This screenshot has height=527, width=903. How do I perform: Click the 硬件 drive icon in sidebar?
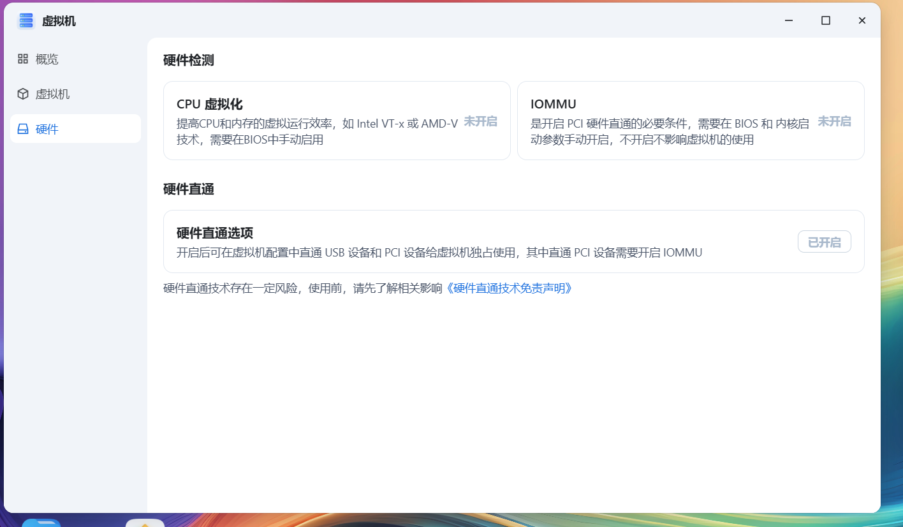pyautogui.click(x=23, y=129)
